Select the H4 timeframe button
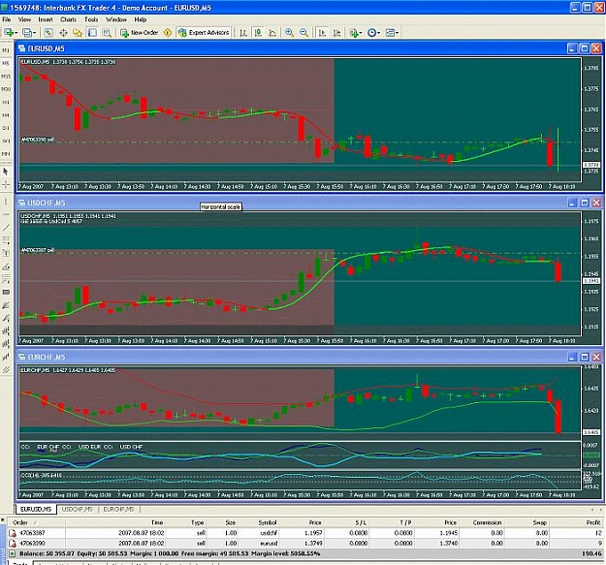This screenshot has height=565, width=606. tap(6, 115)
